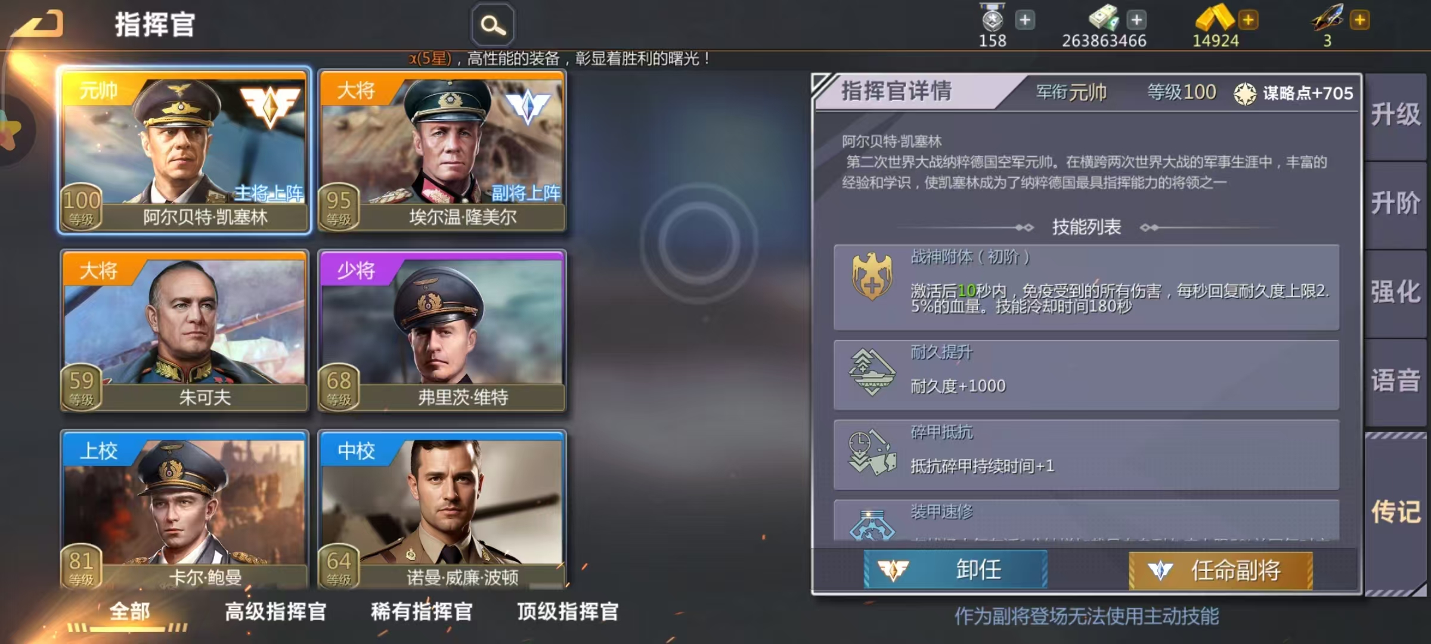The height and width of the screenshot is (644, 1431).
Task: Select the 全部 commander filter tab
Action: (x=129, y=611)
